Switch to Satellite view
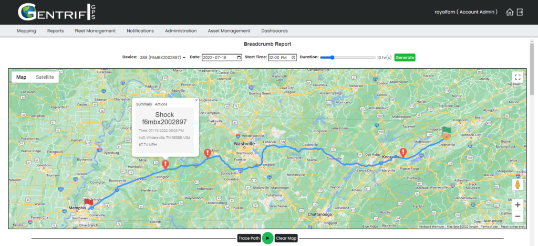538x246 pixels. [45, 77]
